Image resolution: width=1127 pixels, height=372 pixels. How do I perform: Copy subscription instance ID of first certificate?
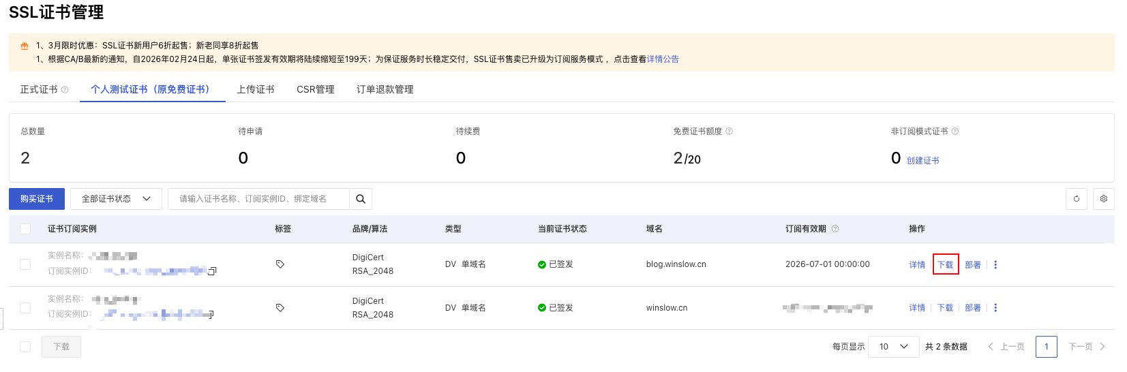pos(212,271)
